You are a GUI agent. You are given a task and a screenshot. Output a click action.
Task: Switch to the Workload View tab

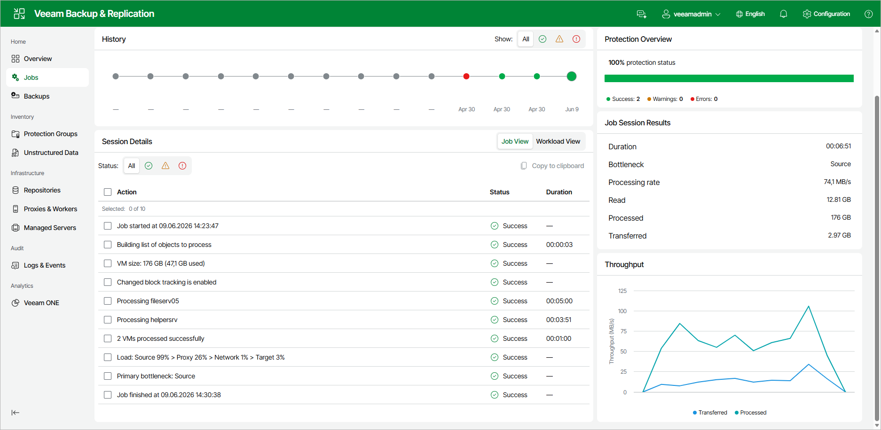click(x=558, y=141)
